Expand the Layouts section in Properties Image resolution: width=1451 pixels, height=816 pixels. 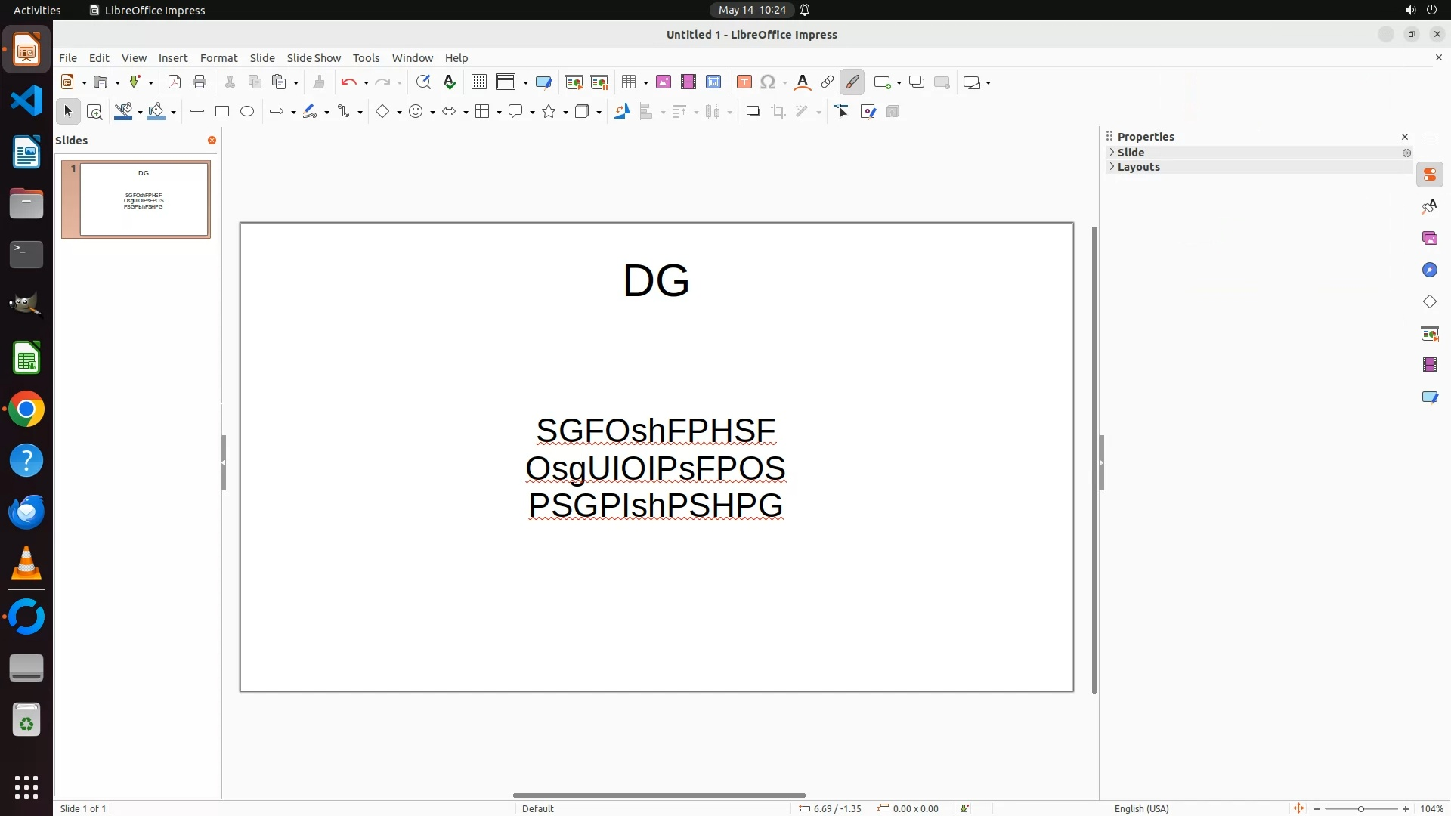(x=1139, y=167)
